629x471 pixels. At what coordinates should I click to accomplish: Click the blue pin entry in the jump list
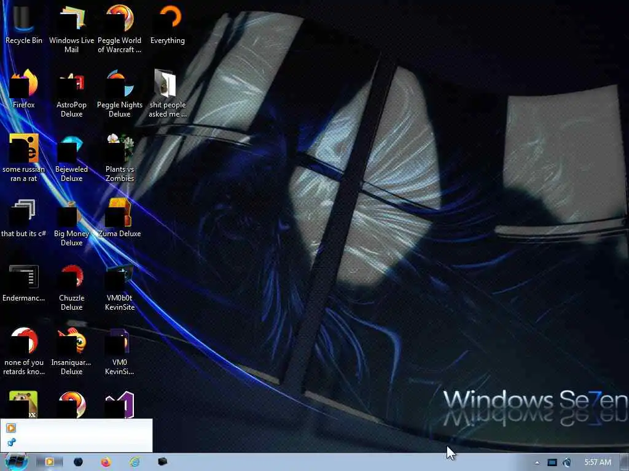(x=76, y=442)
